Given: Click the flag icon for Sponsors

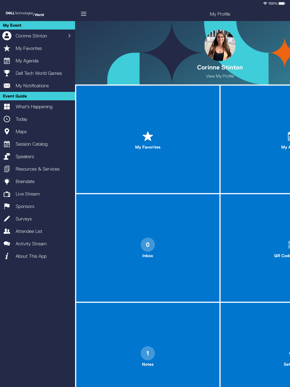Looking at the screenshot, I should click(x=7, y=206).
